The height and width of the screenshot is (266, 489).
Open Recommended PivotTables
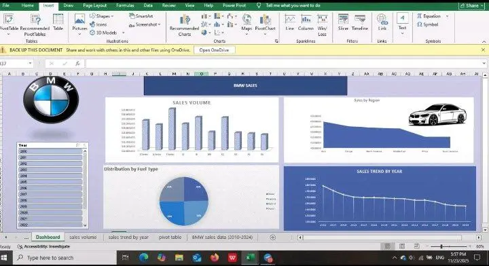pyautogui.click(x=35, y=25)
